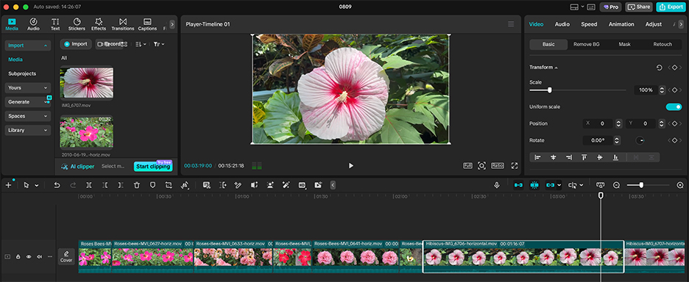Image resolution: width=689 pixels, height=282 pixels.
Task: Align clip to top edge
Action: pos(584,157)
